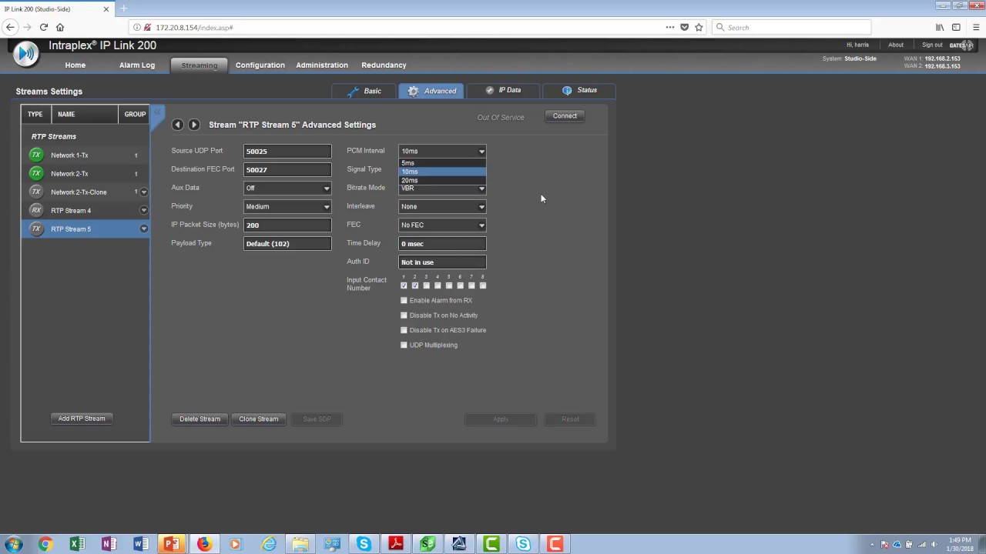This screenshot has height=554, width=986.
Task: Go to previous stream with left arrow
Action: [178, 125]
